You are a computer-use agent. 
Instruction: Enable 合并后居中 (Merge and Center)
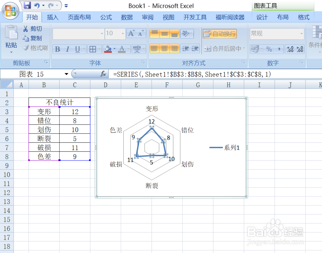[223, 49]
